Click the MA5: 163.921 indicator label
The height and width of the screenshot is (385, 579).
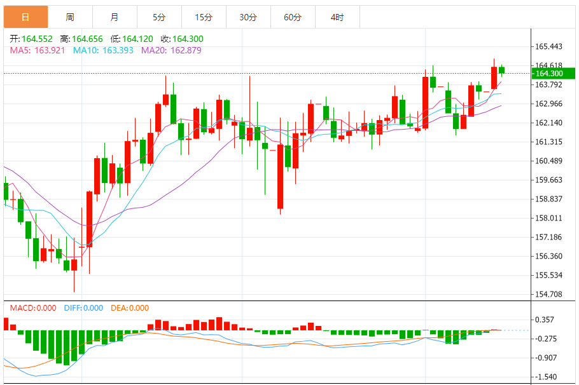38,50
